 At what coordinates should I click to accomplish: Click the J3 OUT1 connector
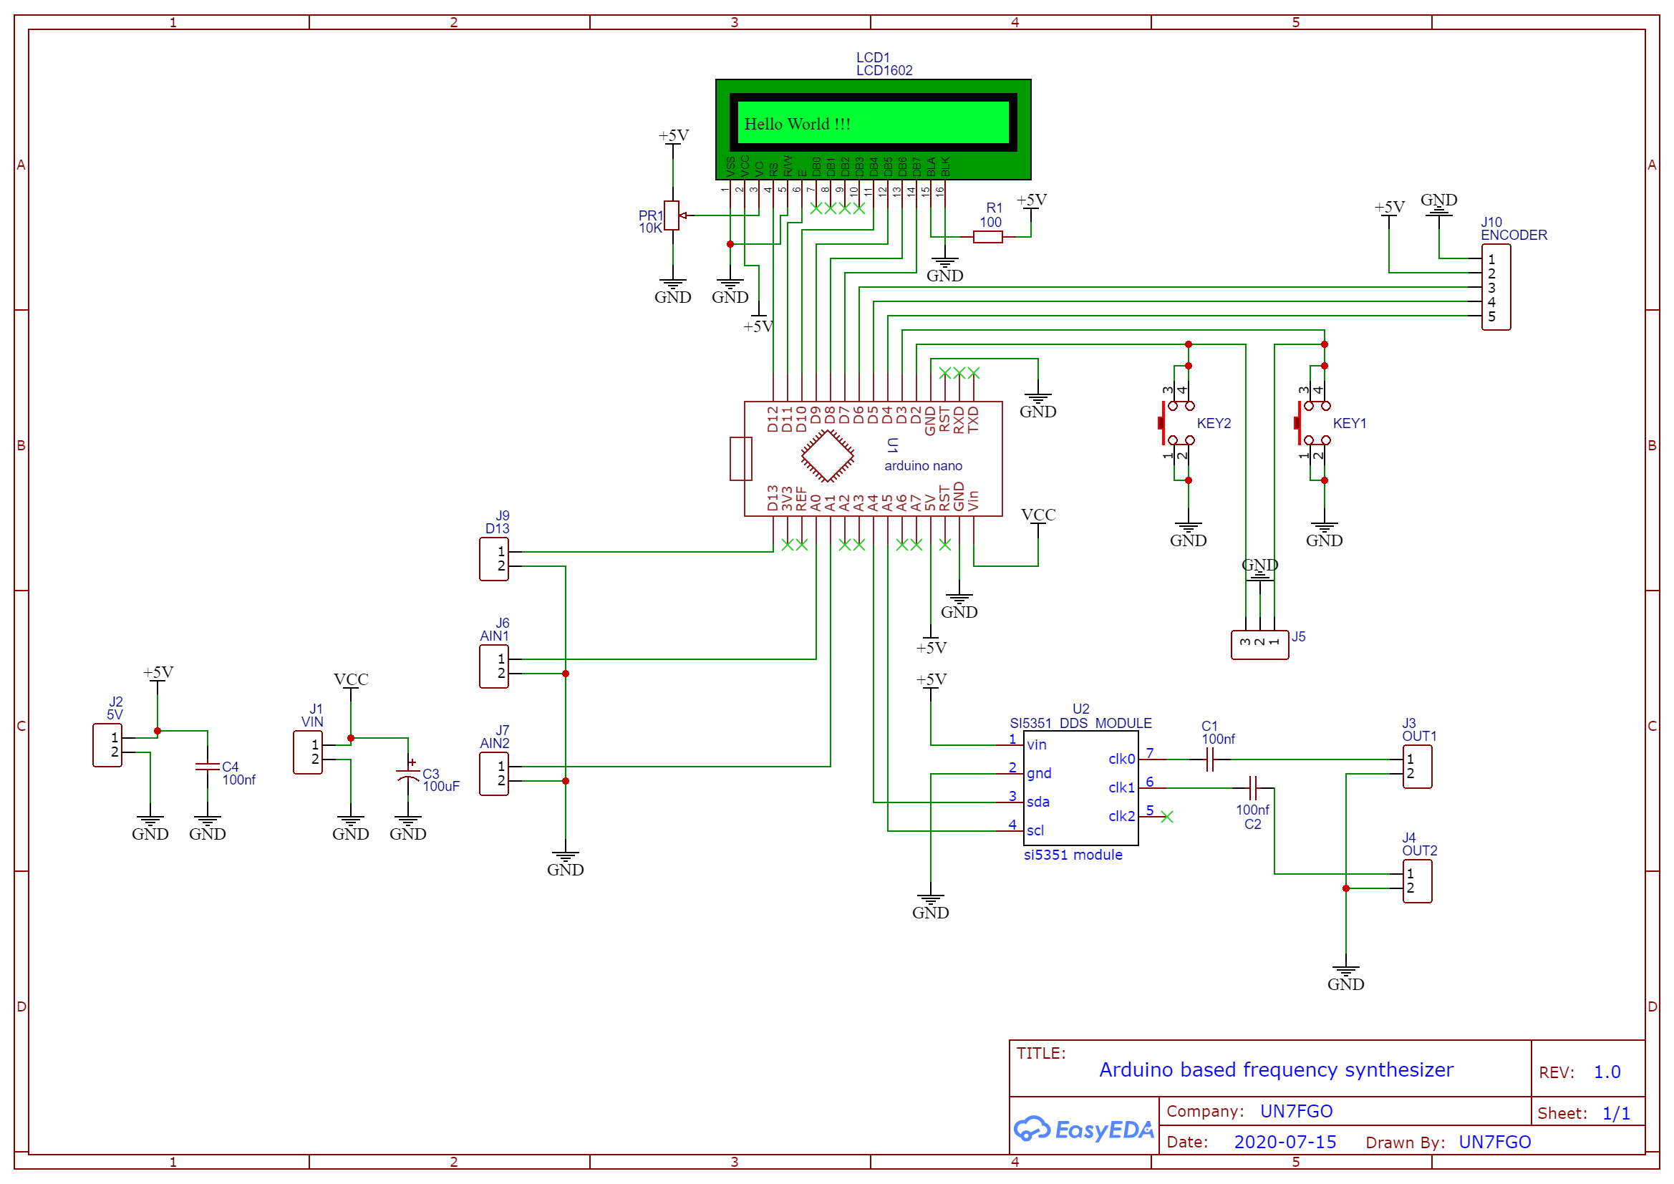(1417, 766)
